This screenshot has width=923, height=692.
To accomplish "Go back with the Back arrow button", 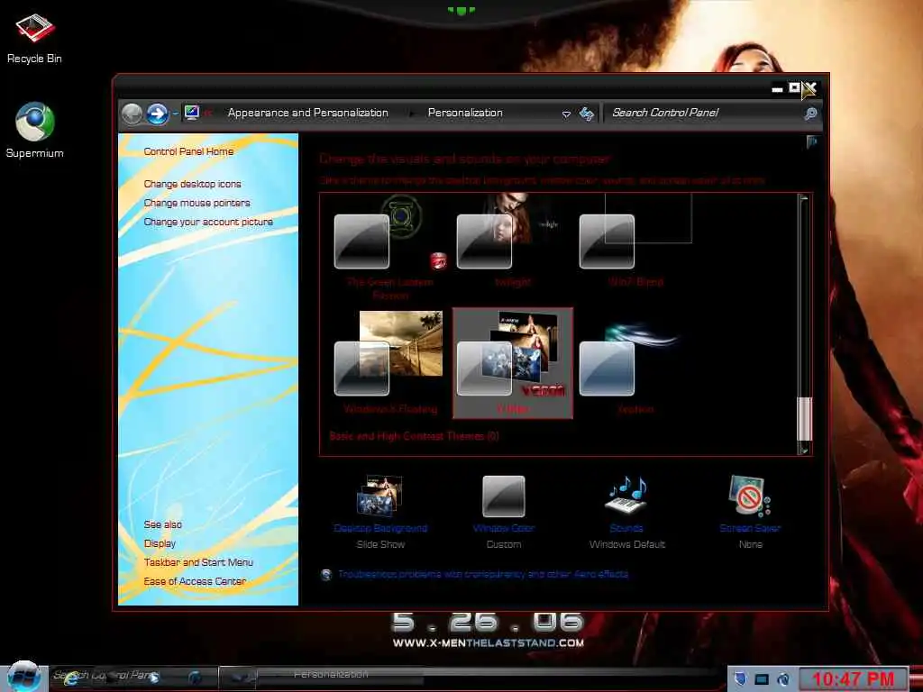I will [132, 114].
